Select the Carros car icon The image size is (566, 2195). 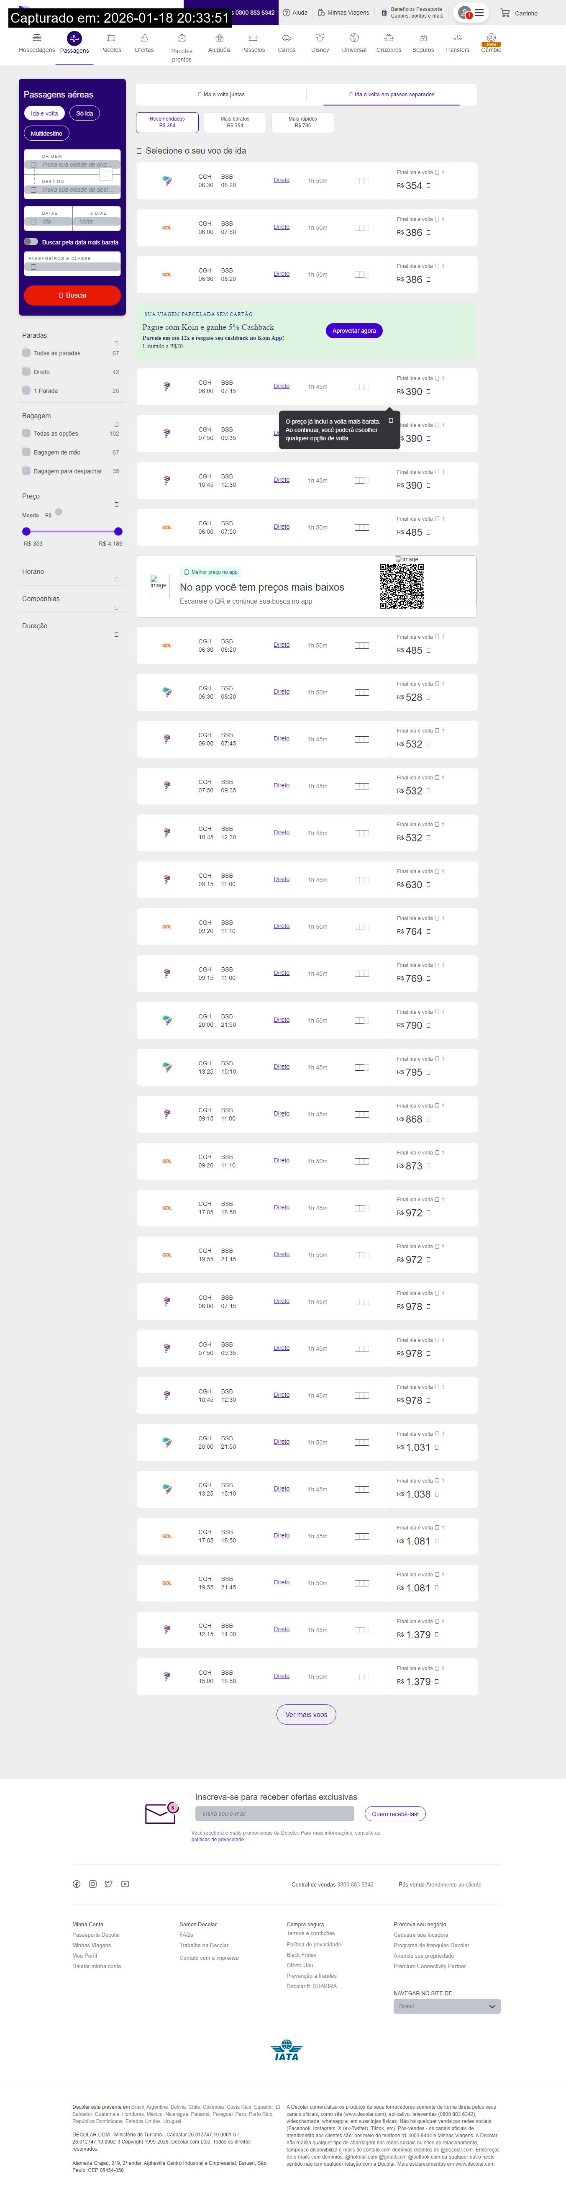(x=287, y=39)
